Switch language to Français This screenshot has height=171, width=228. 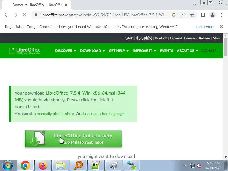[x=190, y=38]
